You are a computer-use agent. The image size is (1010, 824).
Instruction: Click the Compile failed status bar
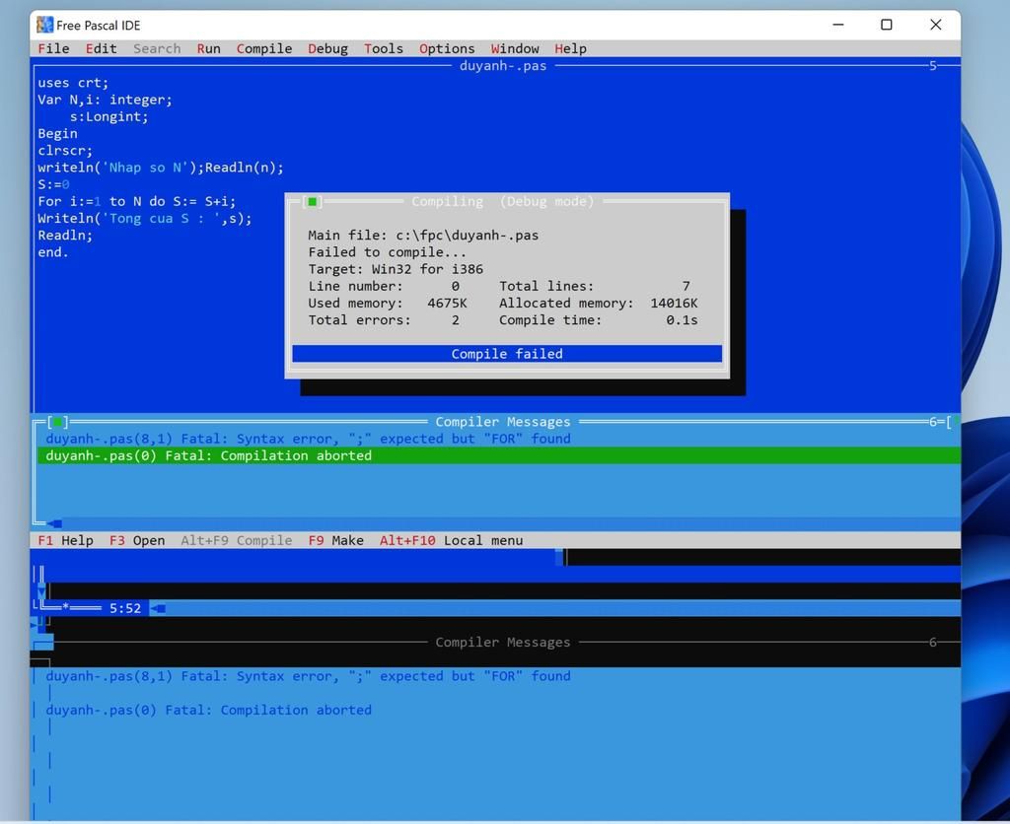(507, 354)
